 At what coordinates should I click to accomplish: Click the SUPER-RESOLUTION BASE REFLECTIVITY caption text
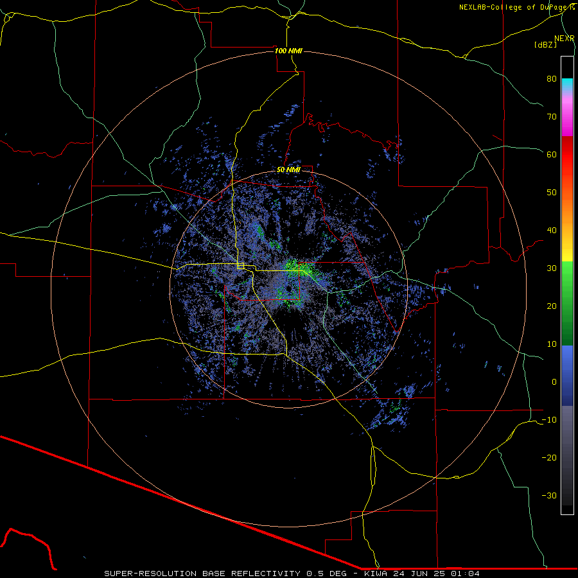pyautogui.click(x=202, y=574)
